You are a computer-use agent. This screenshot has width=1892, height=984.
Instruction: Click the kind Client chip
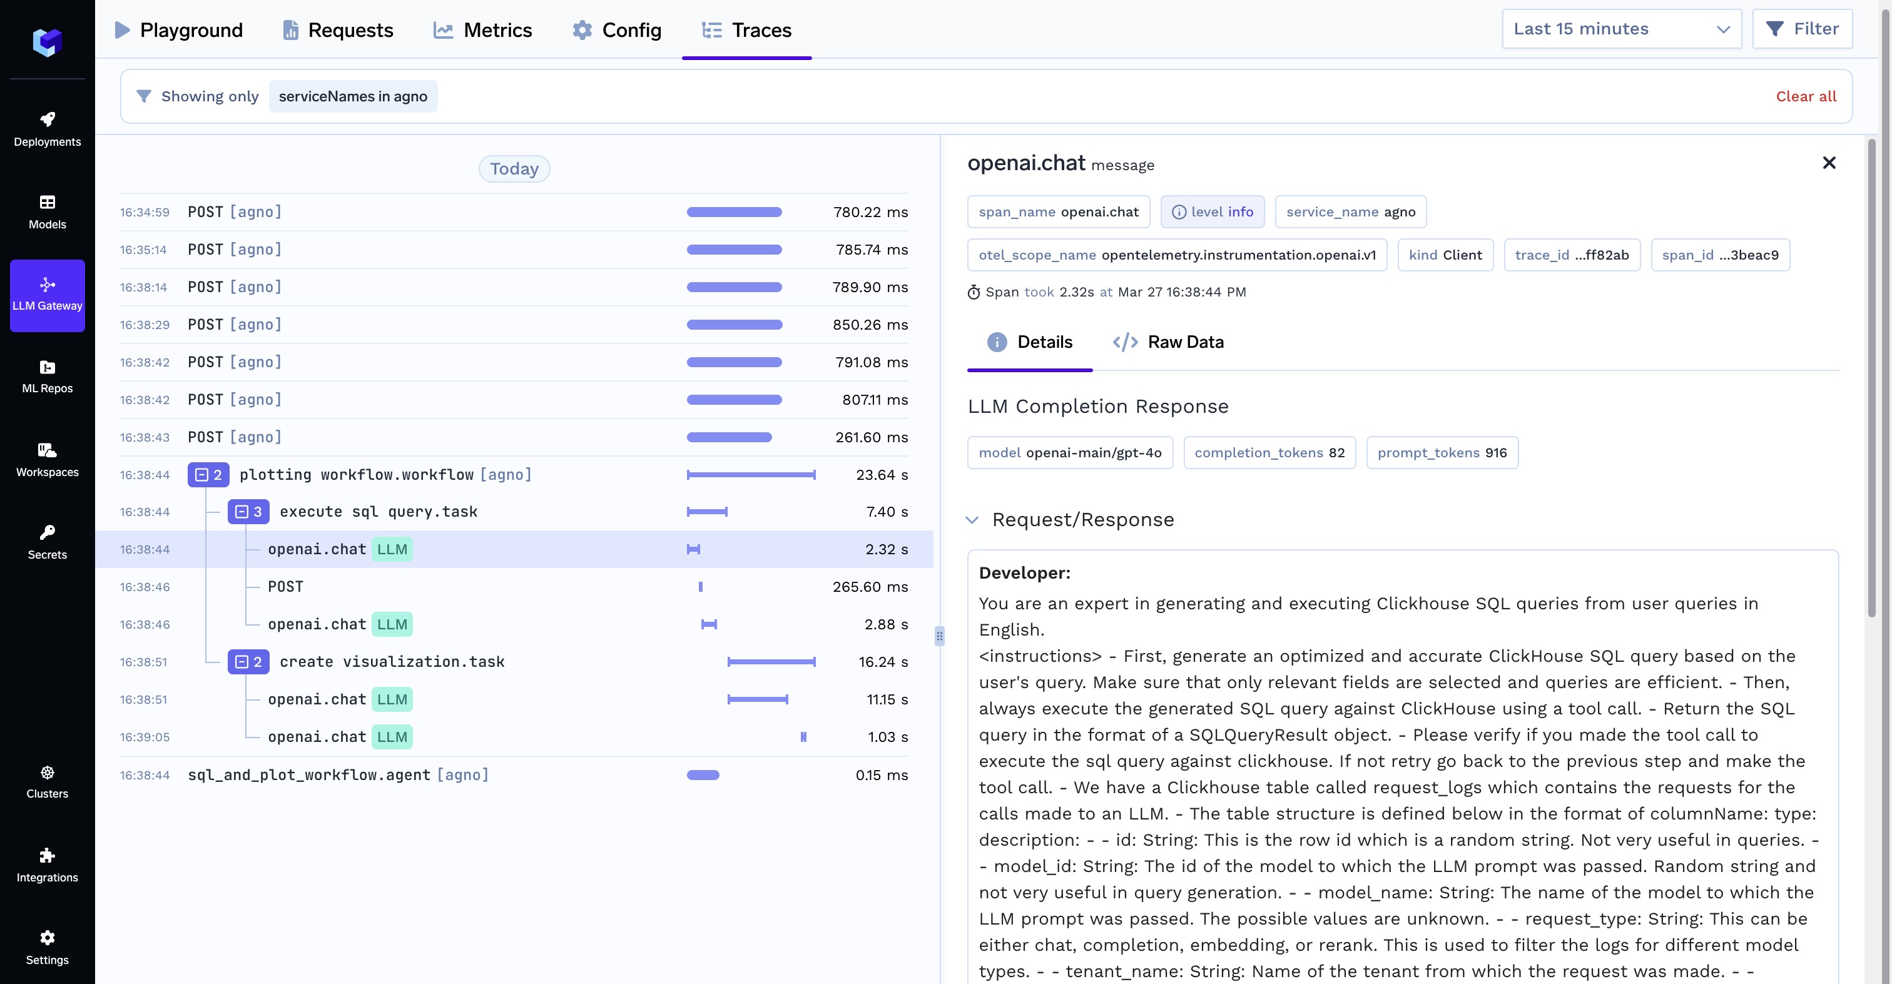pyautogui.click(x=1445, y=255)
